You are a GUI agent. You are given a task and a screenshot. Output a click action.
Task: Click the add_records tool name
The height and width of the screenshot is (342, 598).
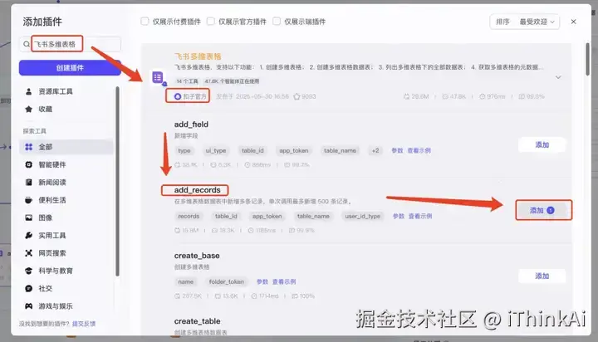[x=197, y=190]
